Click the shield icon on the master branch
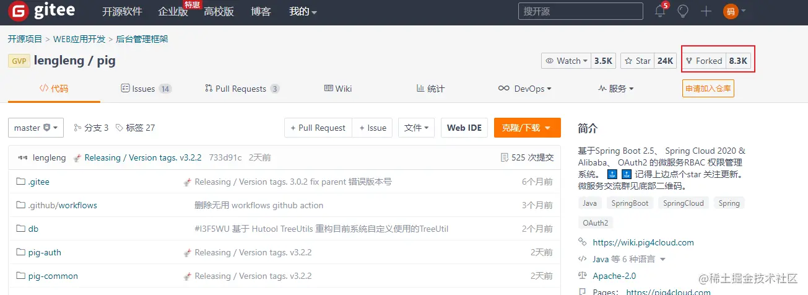 coord(47,128)
